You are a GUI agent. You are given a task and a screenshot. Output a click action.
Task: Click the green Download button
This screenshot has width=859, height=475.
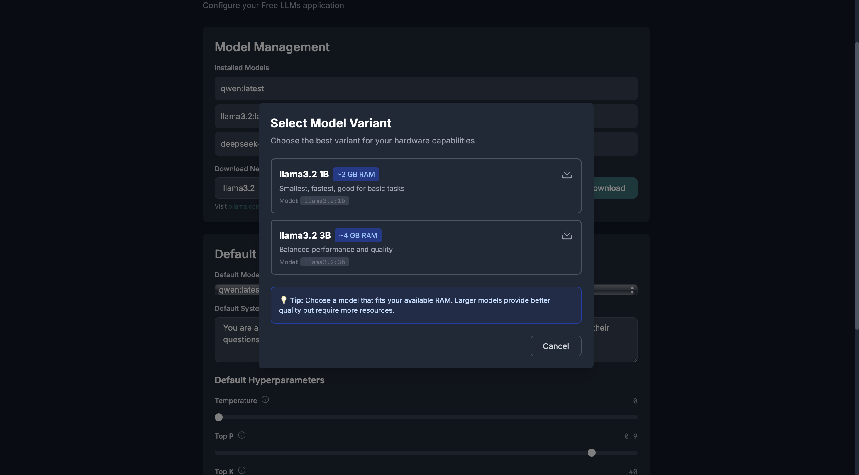coord(615,188)
